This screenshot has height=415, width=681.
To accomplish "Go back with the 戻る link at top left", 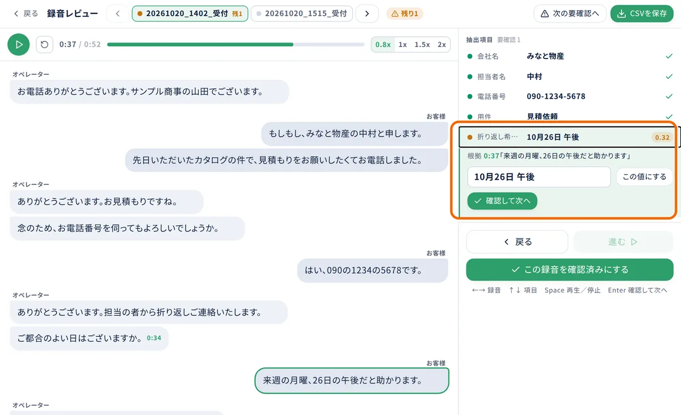I will [26, 13].
